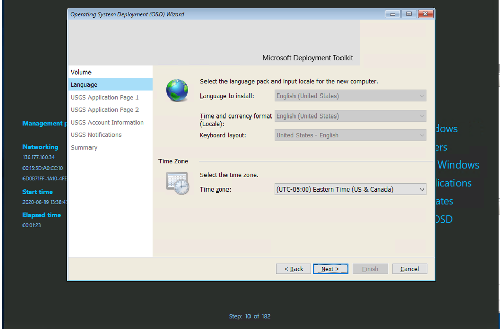Open the Time zone dropdown
The width and height of the screenshot is (500, 330).
350,190
